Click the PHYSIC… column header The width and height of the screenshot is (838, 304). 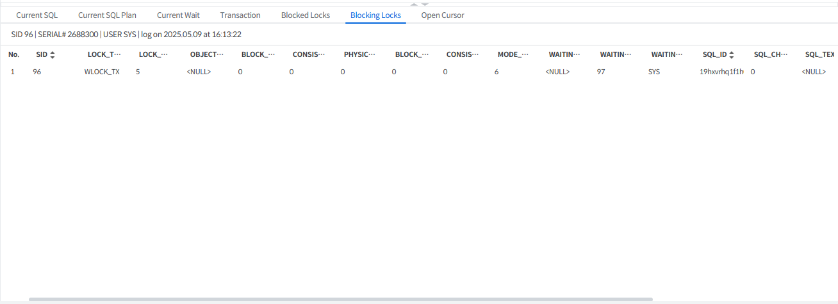pyautogui.click(x=359, y=55)
